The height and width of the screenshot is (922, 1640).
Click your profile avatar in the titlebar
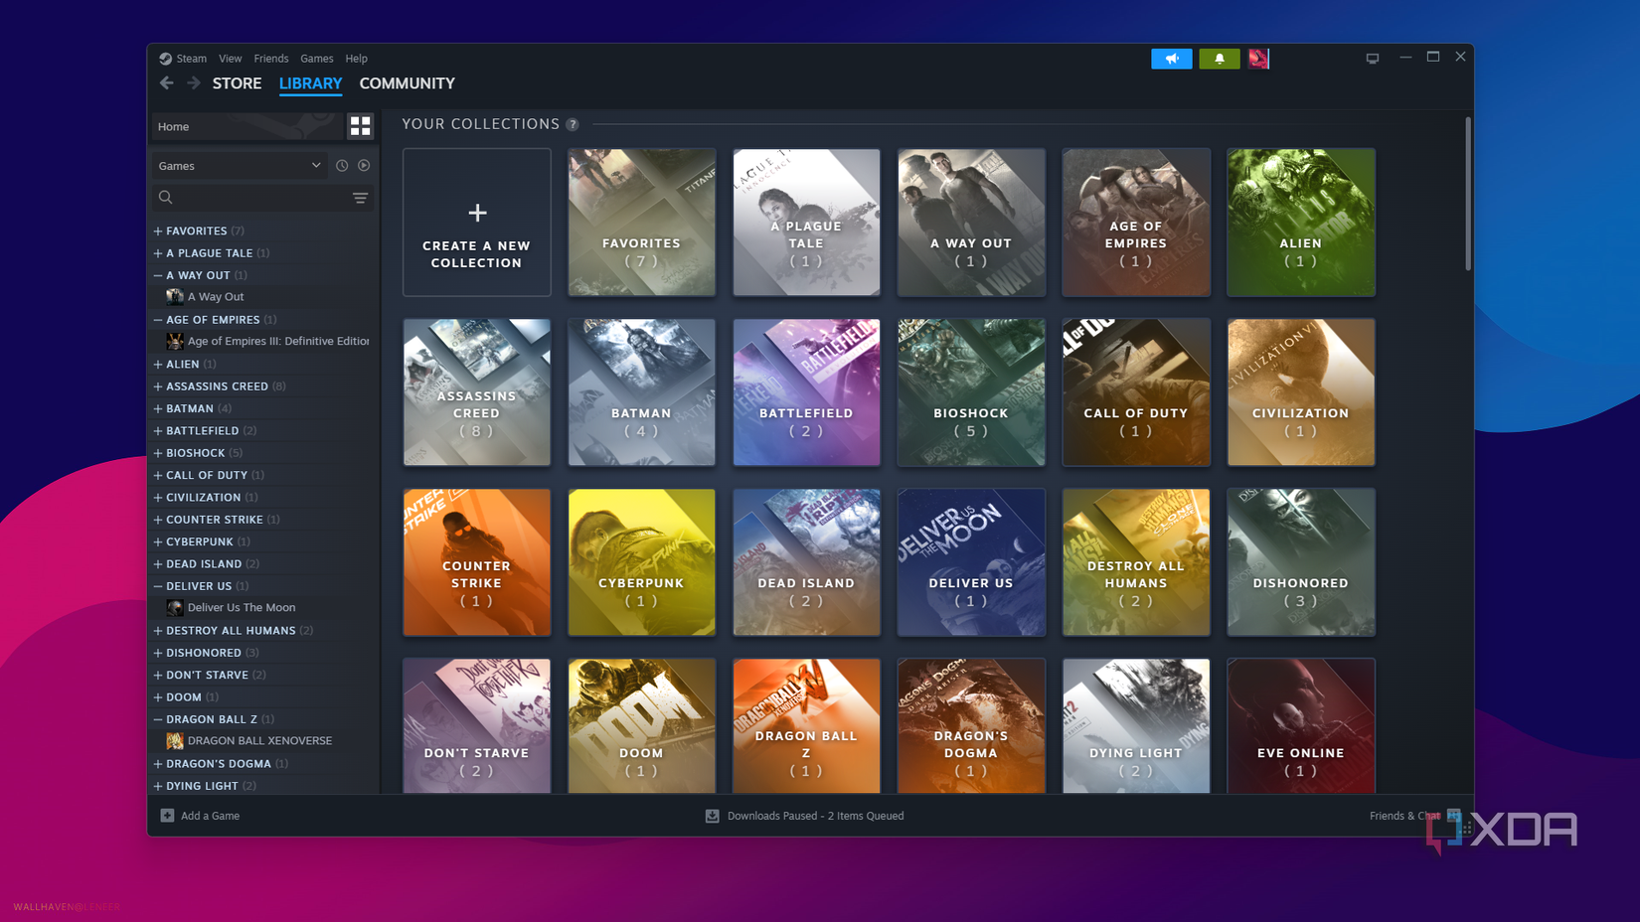pyautogui.click(x=1258, y=59)
